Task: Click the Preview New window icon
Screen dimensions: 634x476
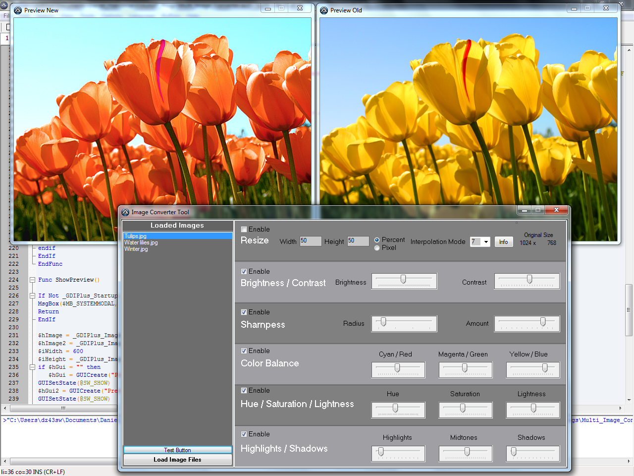Action: coord(18,10)
